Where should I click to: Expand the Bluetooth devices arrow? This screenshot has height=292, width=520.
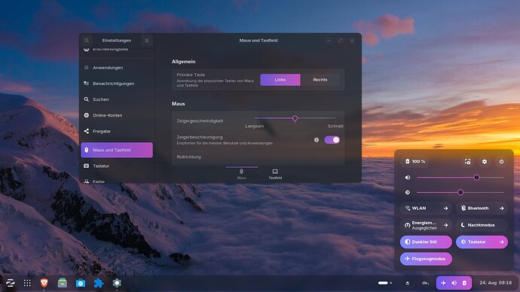[x=502, y=208]
